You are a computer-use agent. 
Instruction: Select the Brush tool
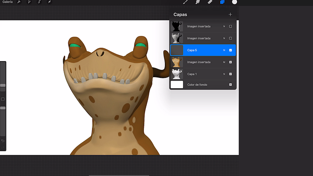click(x=186, y=2)
